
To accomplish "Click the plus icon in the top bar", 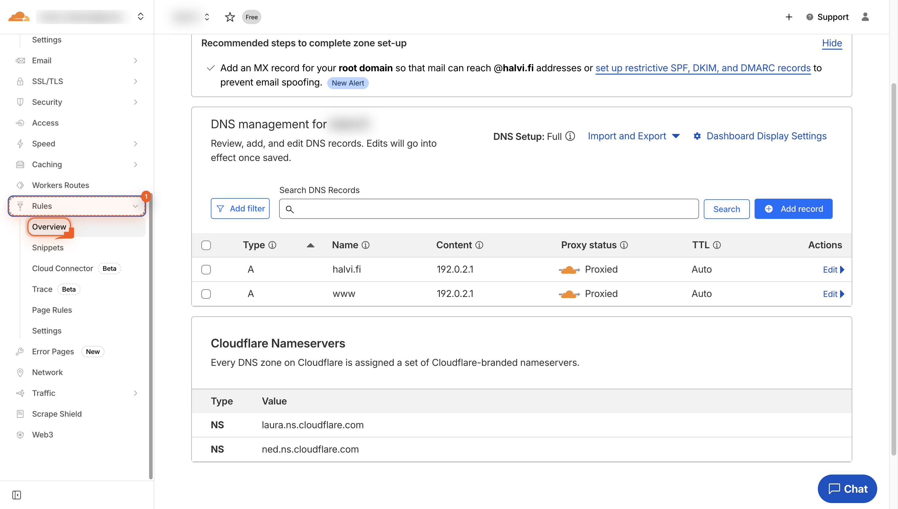I will pos(789,17).
